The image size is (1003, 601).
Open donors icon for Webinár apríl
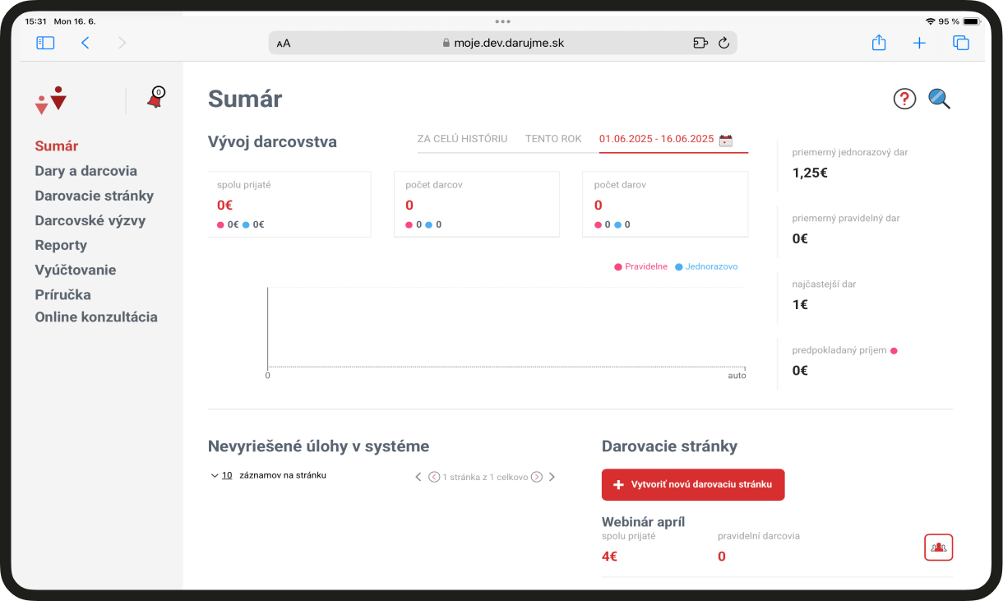(x=938, y=547)
